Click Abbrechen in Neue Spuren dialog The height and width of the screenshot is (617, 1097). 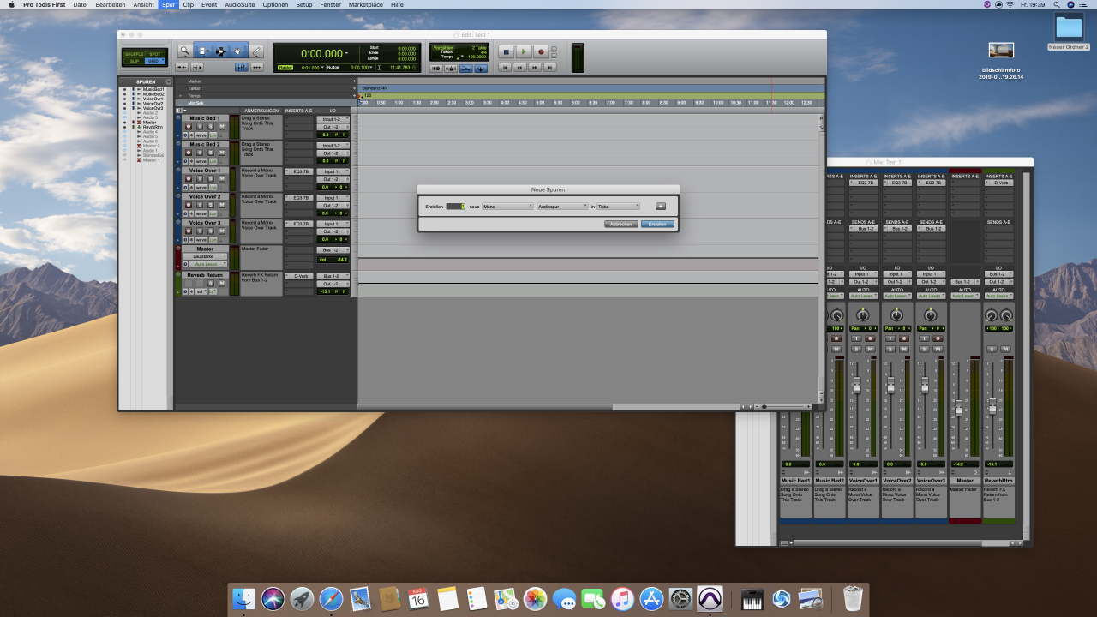click(621, 224)
